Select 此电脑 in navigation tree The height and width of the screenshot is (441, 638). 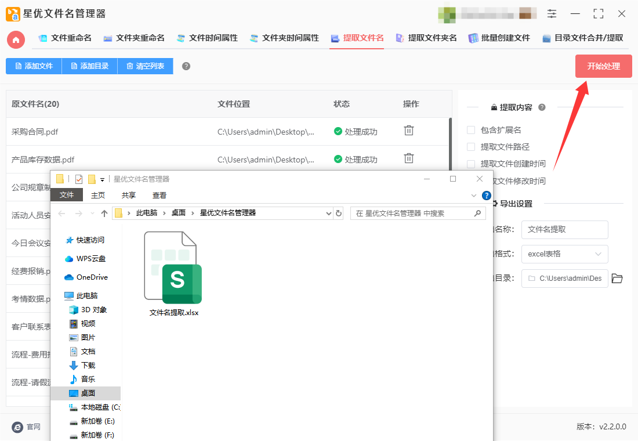81,295
